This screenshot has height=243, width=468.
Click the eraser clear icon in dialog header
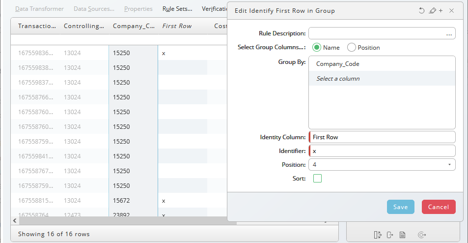[432, 11]
